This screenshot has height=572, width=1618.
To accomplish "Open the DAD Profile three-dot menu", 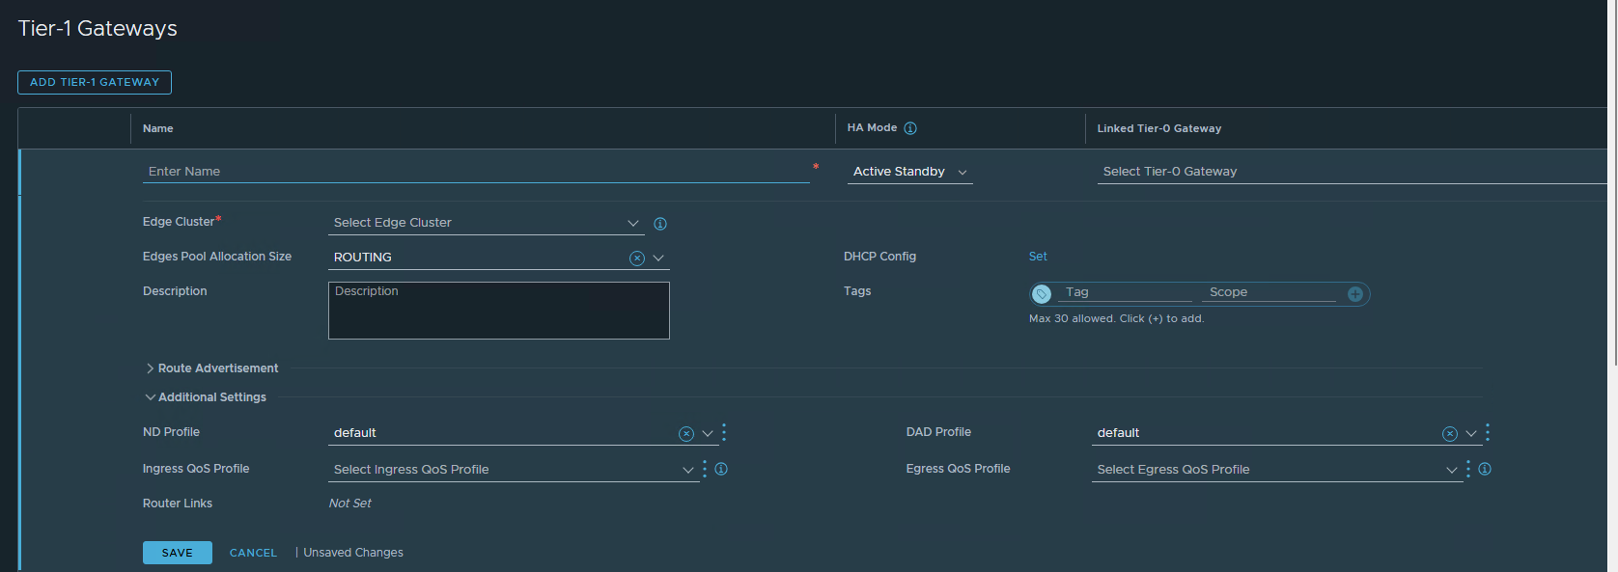I will pos(1488,433).
